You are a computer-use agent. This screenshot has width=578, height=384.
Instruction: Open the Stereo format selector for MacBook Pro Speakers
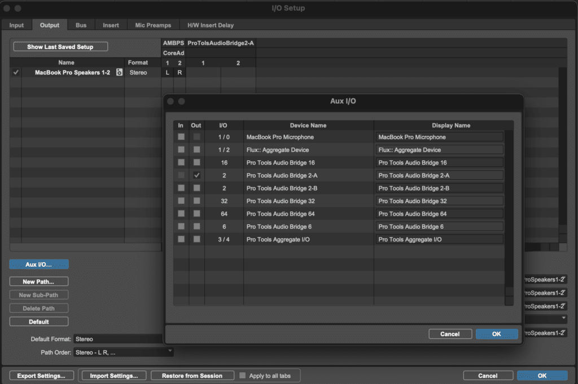[x=138, y=72]
